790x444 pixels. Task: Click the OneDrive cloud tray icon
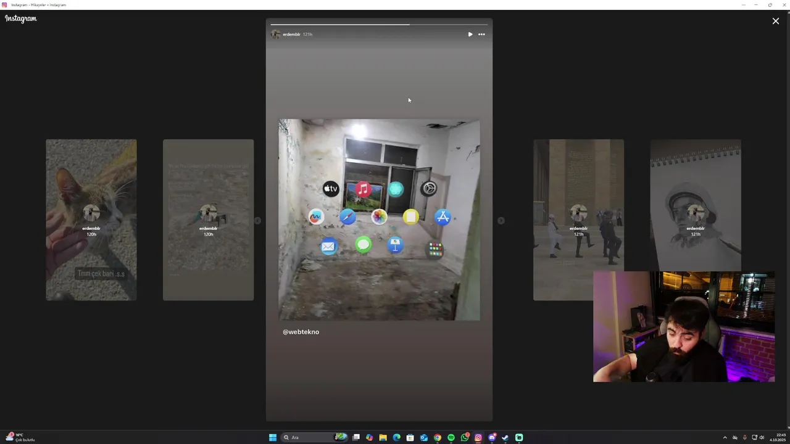coord(734,438)
